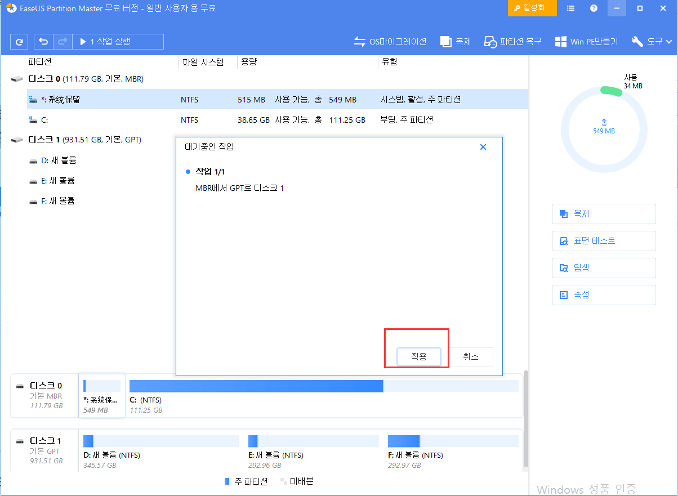Expand the 도구 tools dropdown
678x496 pixels.
(x=652, y=42)
